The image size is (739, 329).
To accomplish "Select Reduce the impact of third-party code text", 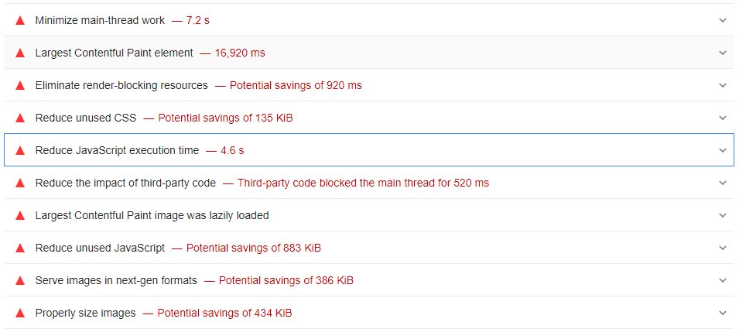I will (125, 183).
